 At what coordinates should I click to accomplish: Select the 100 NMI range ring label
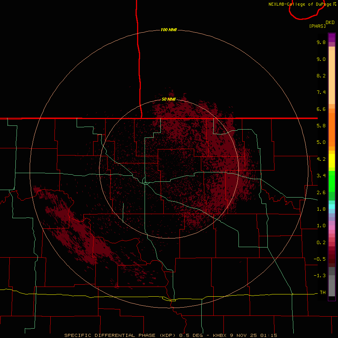click(169, 30)
